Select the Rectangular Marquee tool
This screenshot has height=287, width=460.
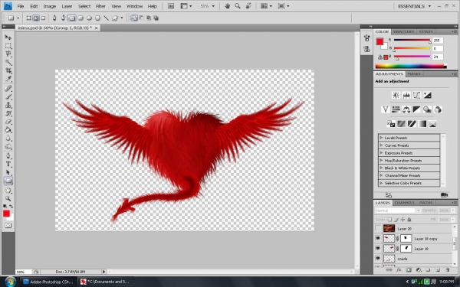pos(8,46)
